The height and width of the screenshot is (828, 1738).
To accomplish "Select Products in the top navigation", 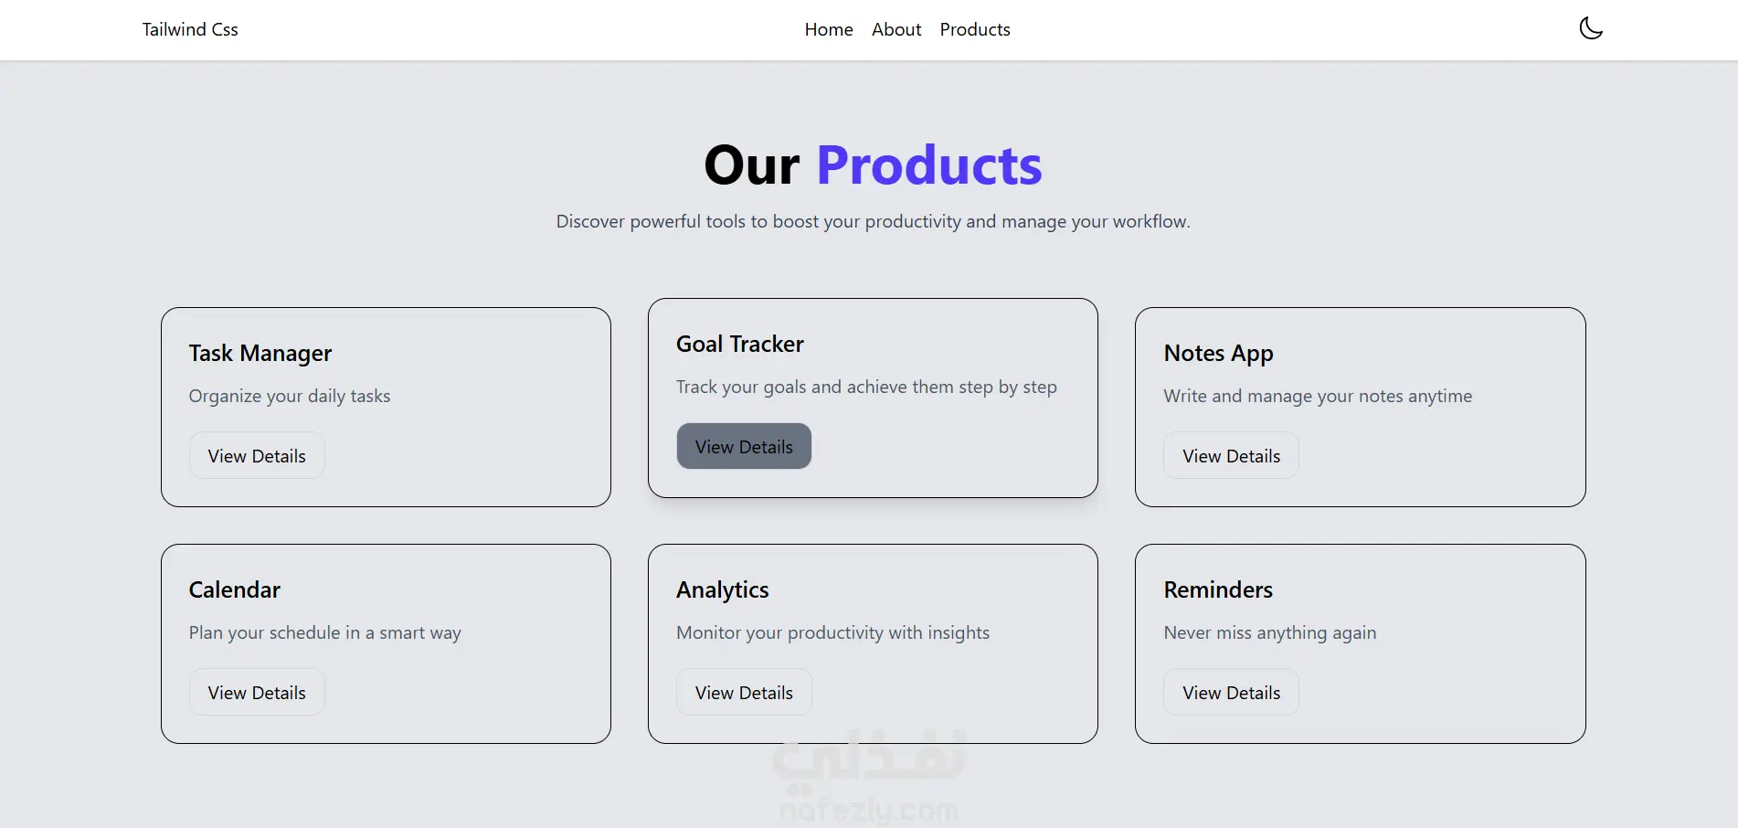I will pyautogui.click(x=975, y=29).
